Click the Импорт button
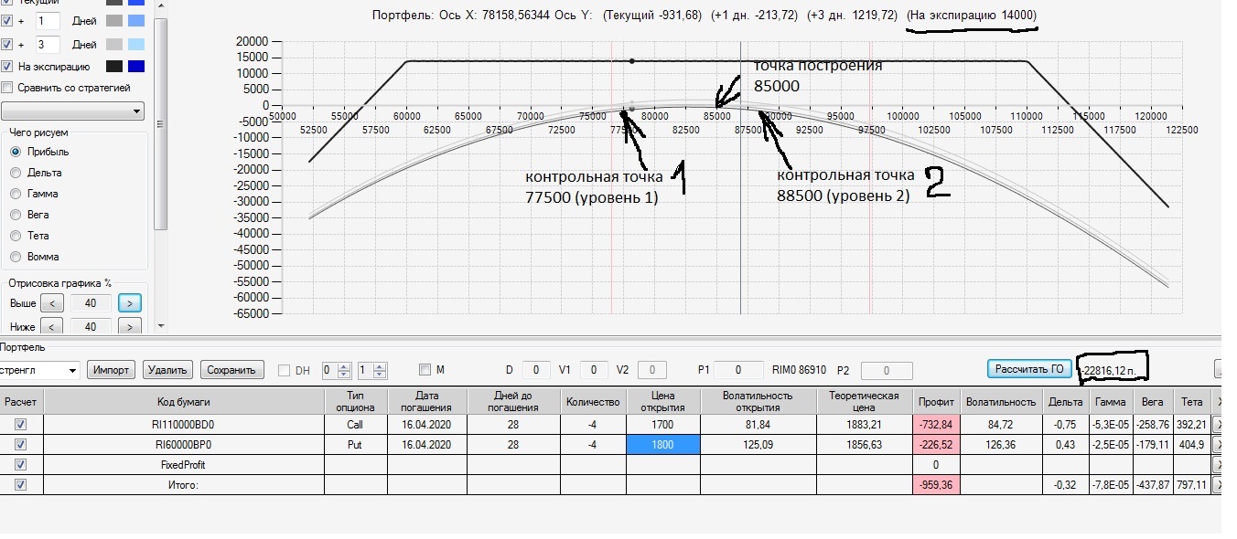 point(111,370)
